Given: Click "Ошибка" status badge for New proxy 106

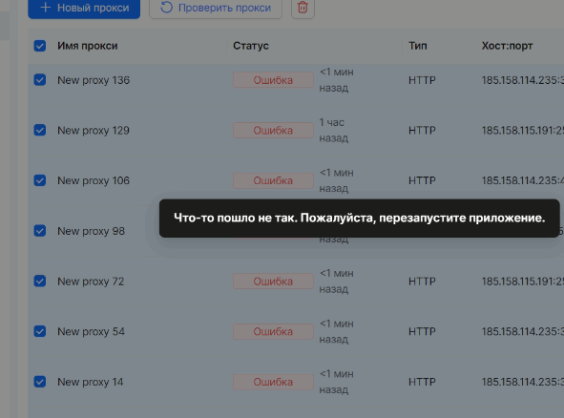Looking at the screenshot, I should coord(273,180).
